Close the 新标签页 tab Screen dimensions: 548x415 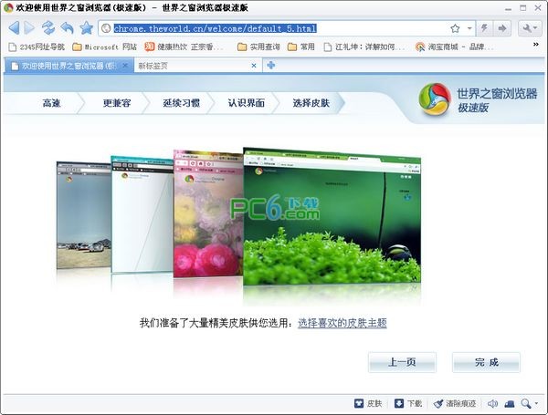click(254, 66)
